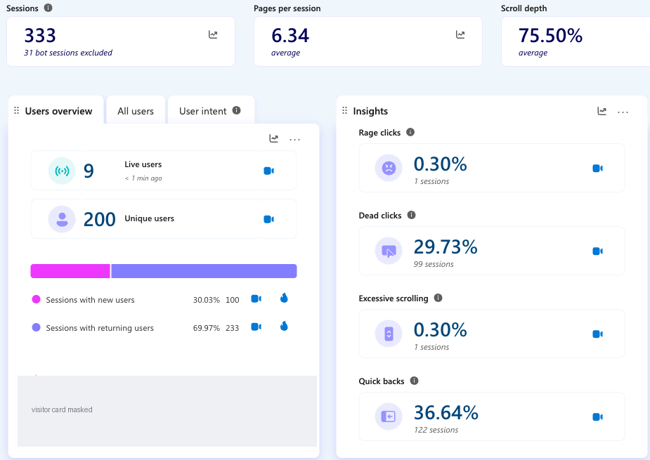View trend chart for Pages per session

click(460, 35)
